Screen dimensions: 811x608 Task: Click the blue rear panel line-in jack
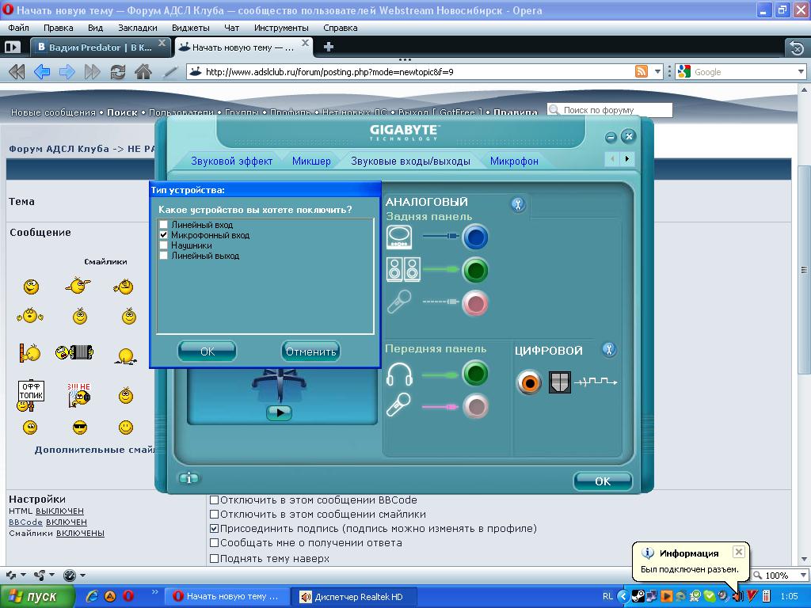point(475,237)
